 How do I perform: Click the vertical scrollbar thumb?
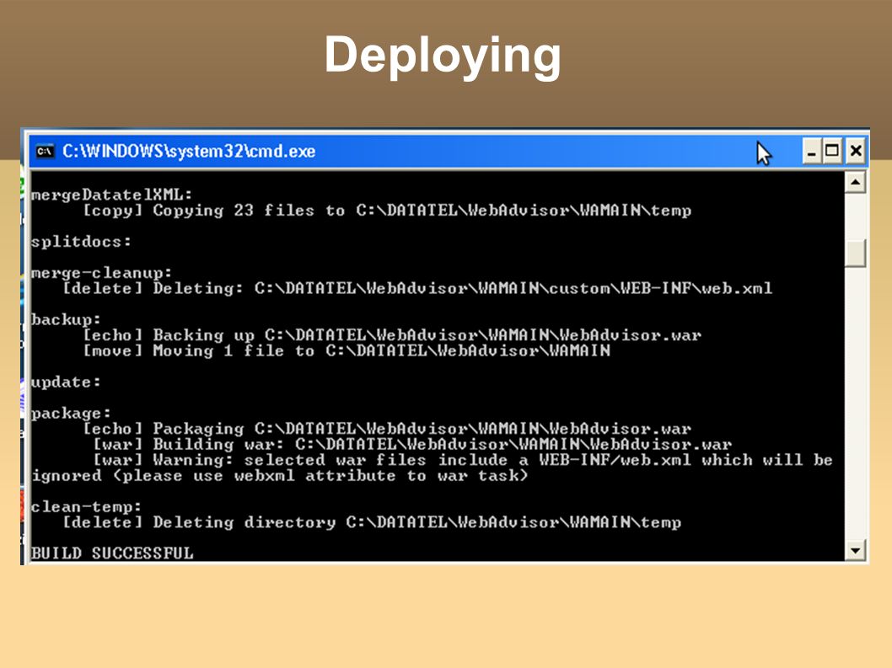[x=855, y=253]
